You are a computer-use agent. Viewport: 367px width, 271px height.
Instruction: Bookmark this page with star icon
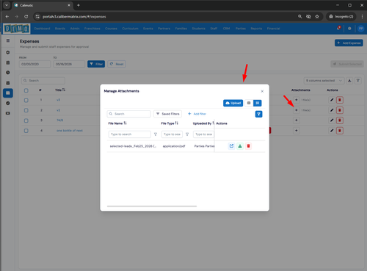click(317, 17)
